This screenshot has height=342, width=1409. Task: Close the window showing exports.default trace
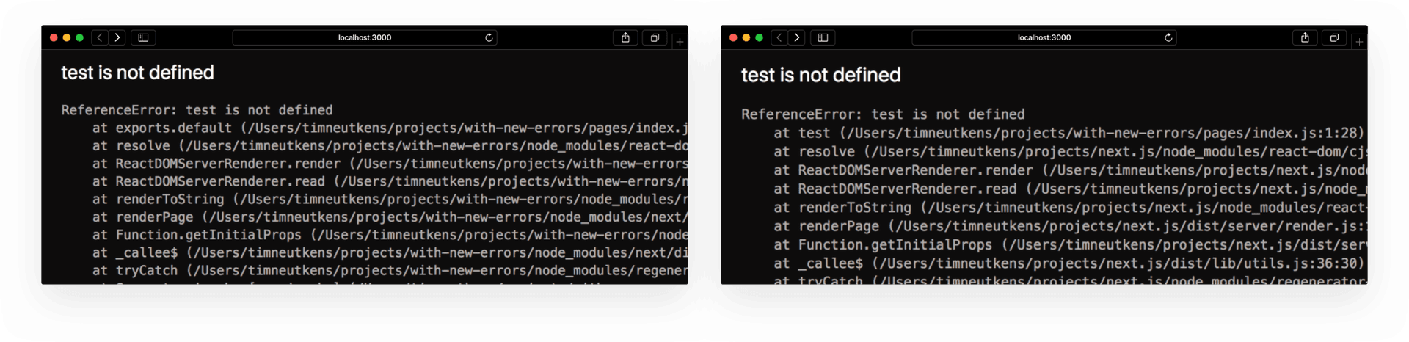pos(54,37)
